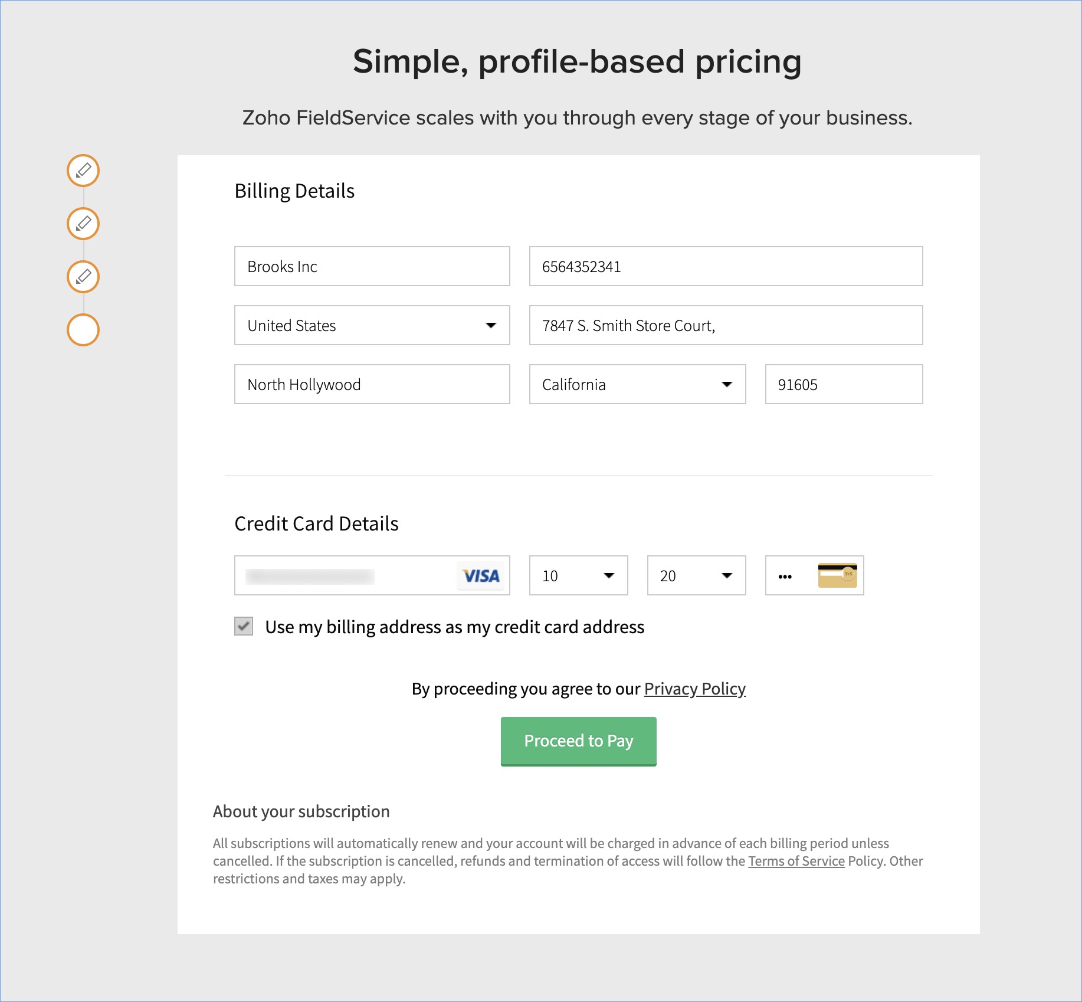The width and height of the screenshot is (1082, 1002).
Task: Click the empty fourth step circle
Action: point(83,330)
